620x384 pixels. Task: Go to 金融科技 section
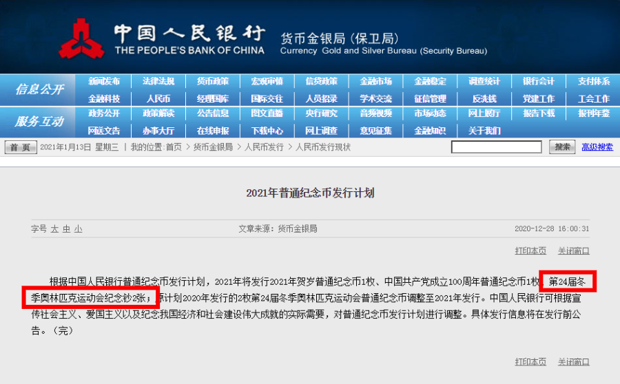click(104, 98)
